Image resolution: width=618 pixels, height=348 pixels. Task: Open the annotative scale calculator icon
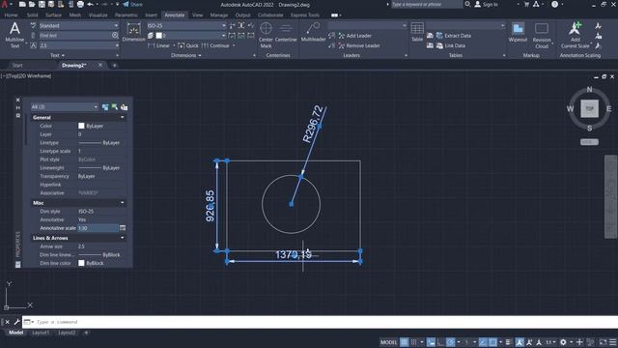coord(123,228)
